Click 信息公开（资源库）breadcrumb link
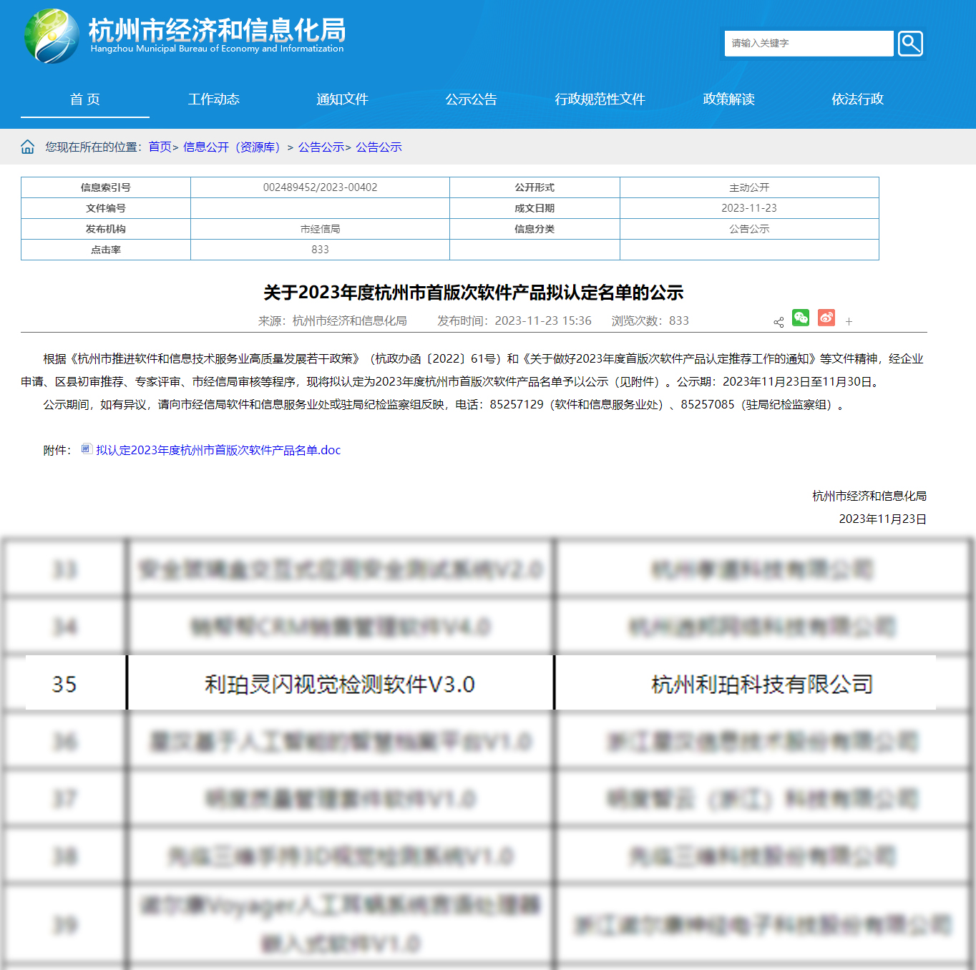The width and height of the screenshot is (976, 970). tap(232, 147)
